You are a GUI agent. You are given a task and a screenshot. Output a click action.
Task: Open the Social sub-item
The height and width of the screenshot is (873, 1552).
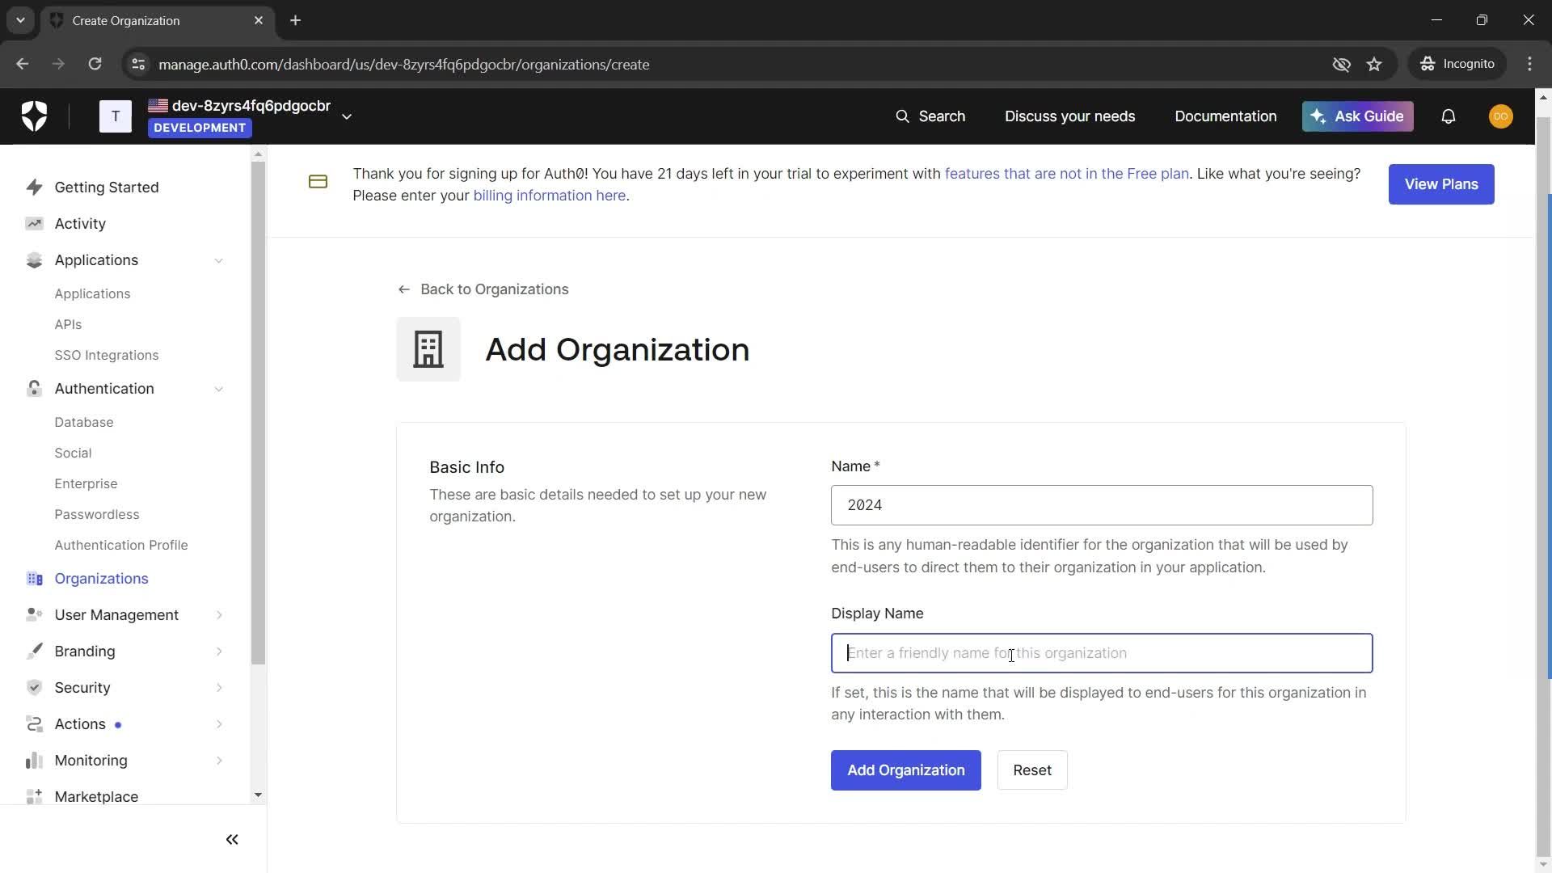(73, 453)
